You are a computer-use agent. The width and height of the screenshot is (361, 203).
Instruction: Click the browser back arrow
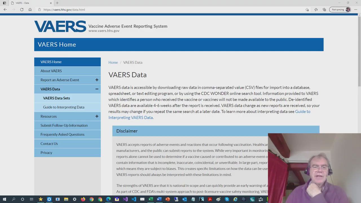point(5,10)
